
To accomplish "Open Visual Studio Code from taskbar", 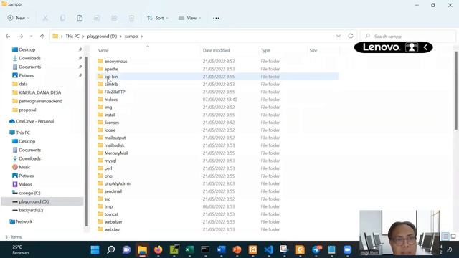I will click(x=269, y=249).
